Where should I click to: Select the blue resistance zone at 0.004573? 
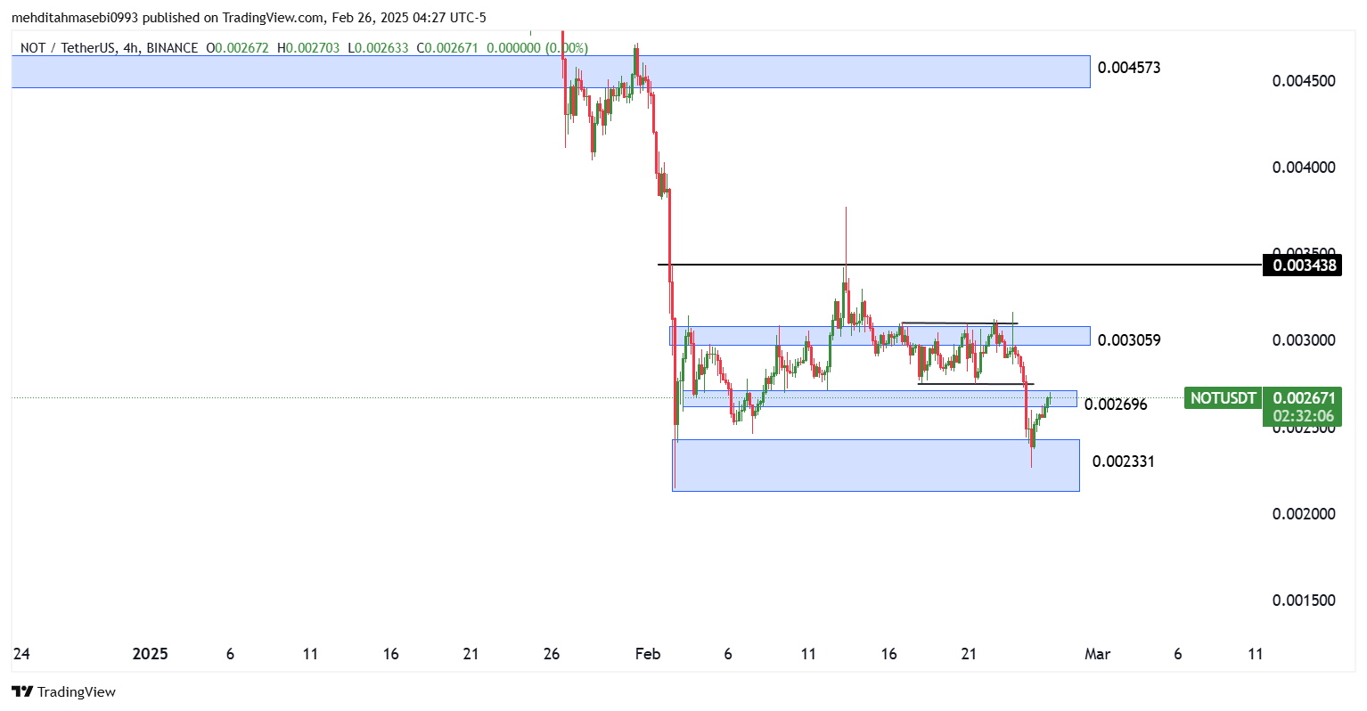click(x=551, y=71)
